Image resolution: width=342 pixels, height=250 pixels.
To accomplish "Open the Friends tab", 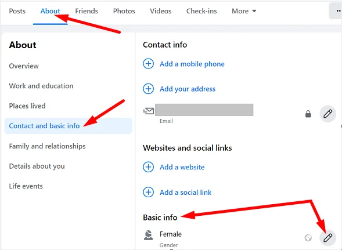I will [x=87, y=11].
